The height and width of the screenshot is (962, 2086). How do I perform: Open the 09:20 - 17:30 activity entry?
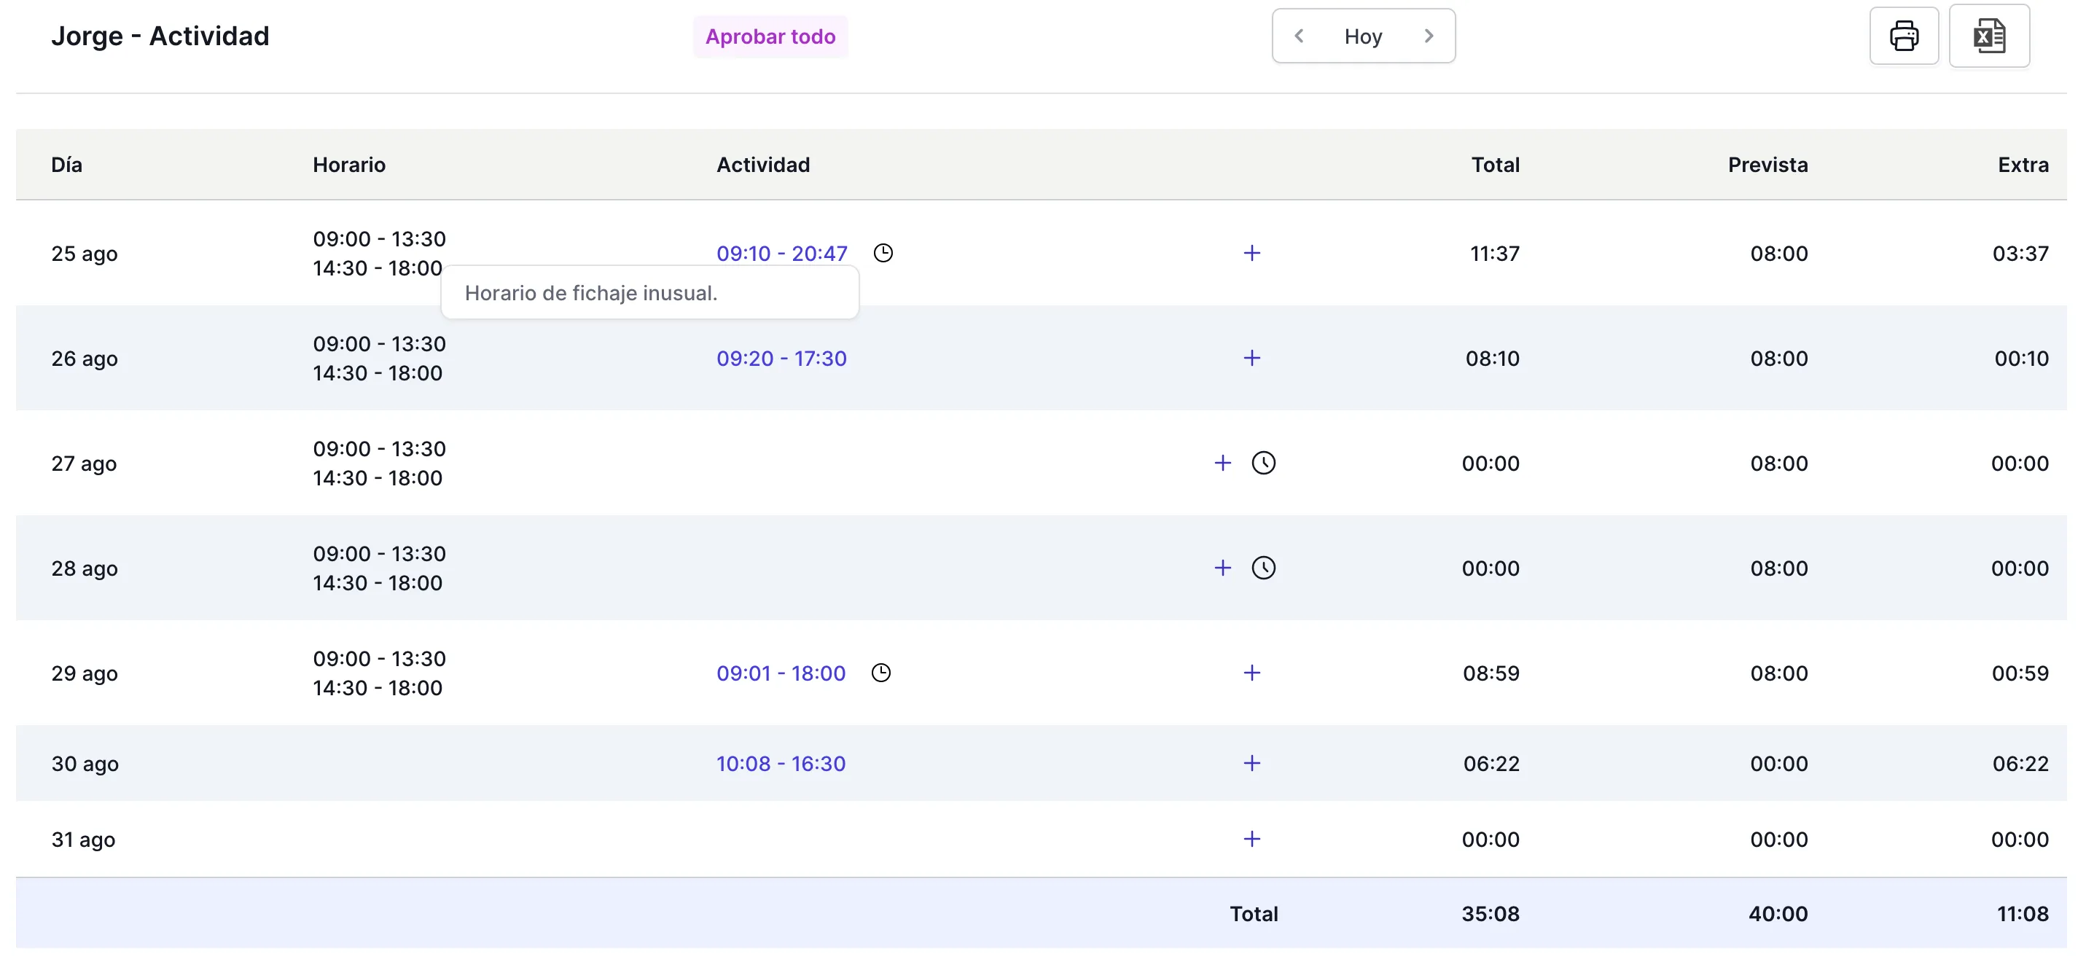781,358
